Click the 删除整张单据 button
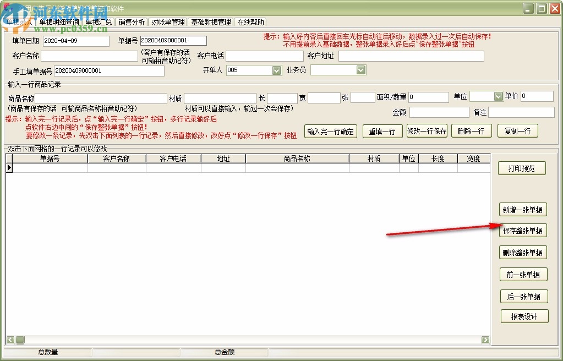Screen dimensions: 563x361 click(523, 253)
